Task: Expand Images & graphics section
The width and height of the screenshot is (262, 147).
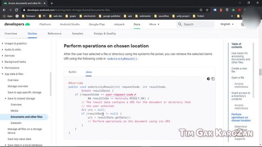Action: pos(16,43)
